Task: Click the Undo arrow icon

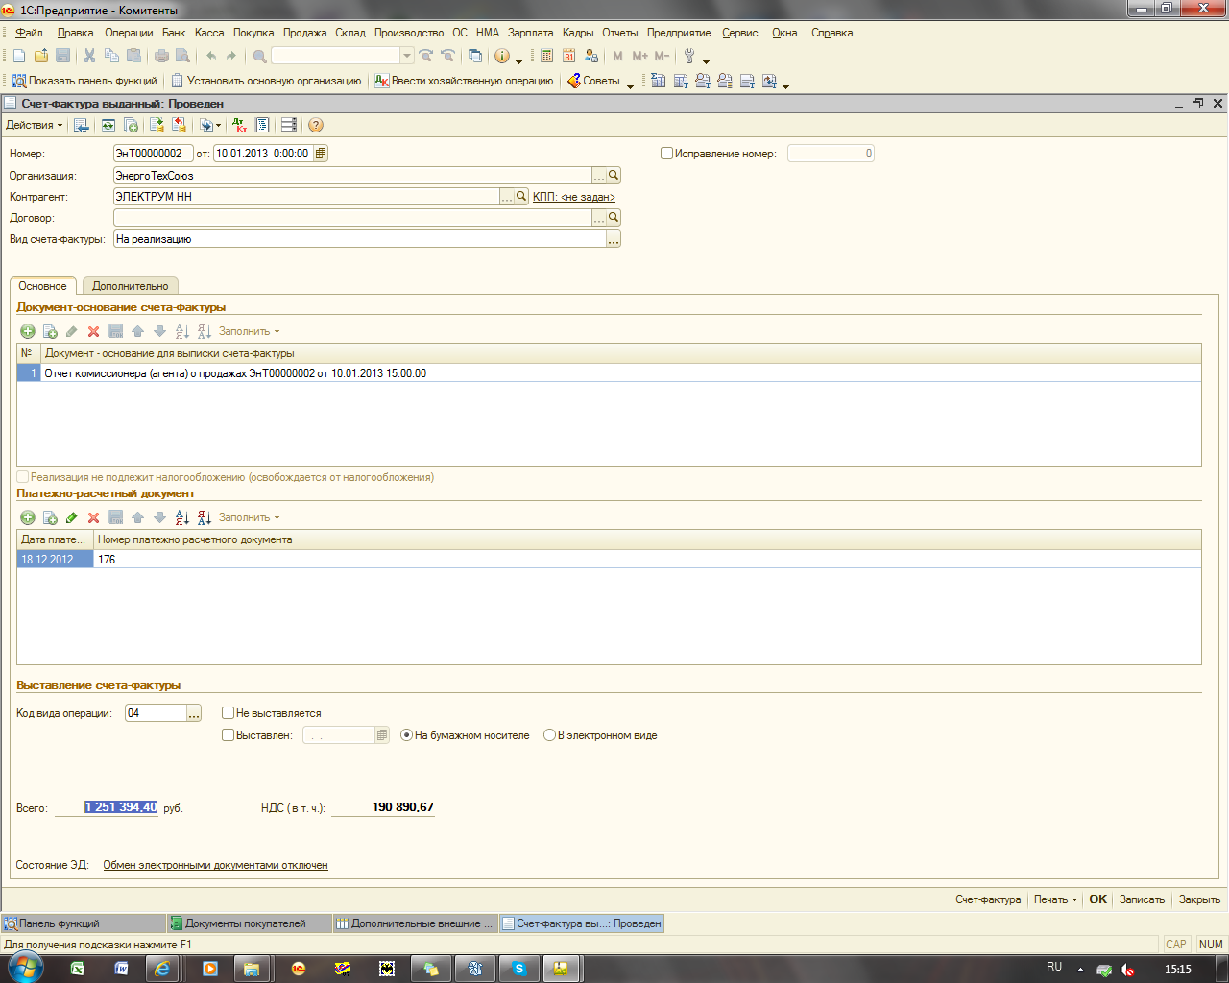Action: tap(211, 57)
